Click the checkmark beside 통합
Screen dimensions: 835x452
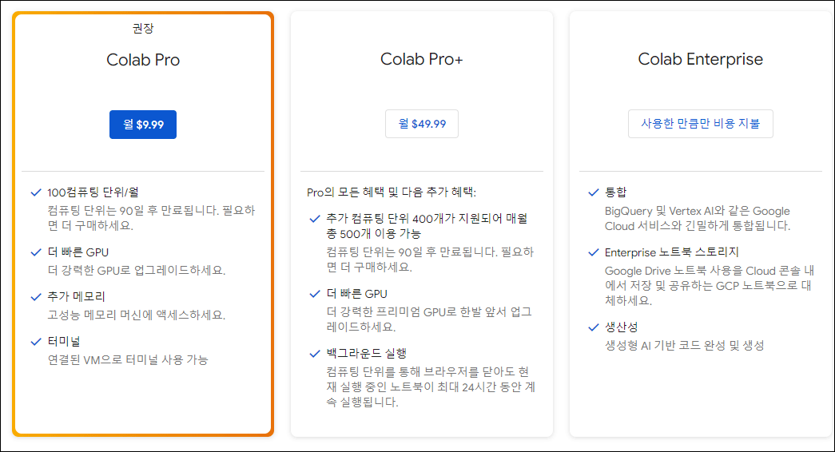pos(593,192)
